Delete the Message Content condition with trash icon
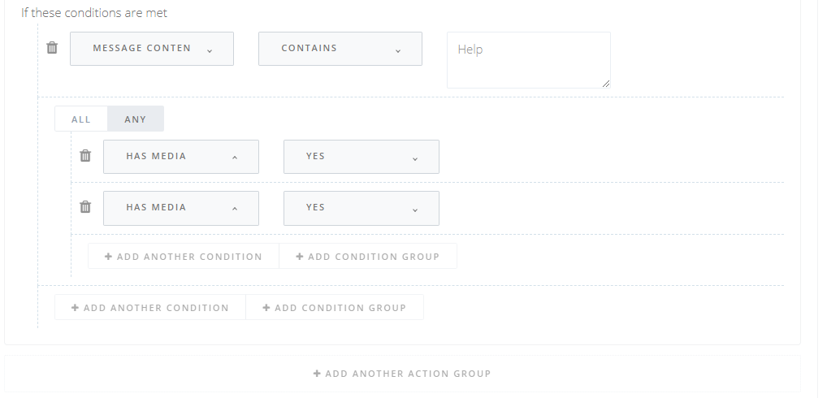The height and width of the screenshot is (398, 827). [x=52, y=48]
